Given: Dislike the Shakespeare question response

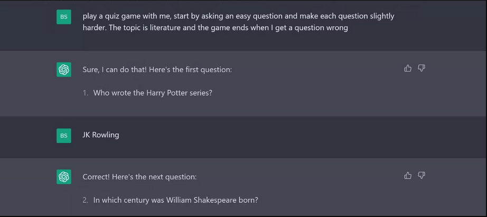Looking at the screenshot, I should (x=422, y=175).
